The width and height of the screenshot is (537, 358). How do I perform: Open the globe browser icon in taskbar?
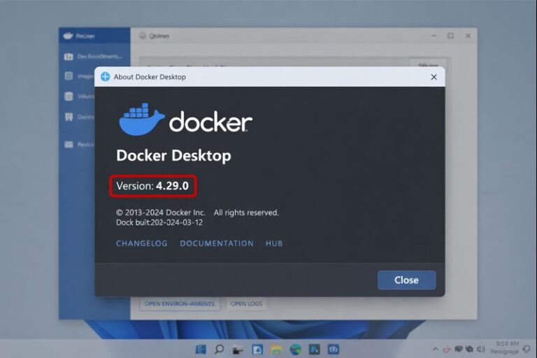[x=295, y=350]
